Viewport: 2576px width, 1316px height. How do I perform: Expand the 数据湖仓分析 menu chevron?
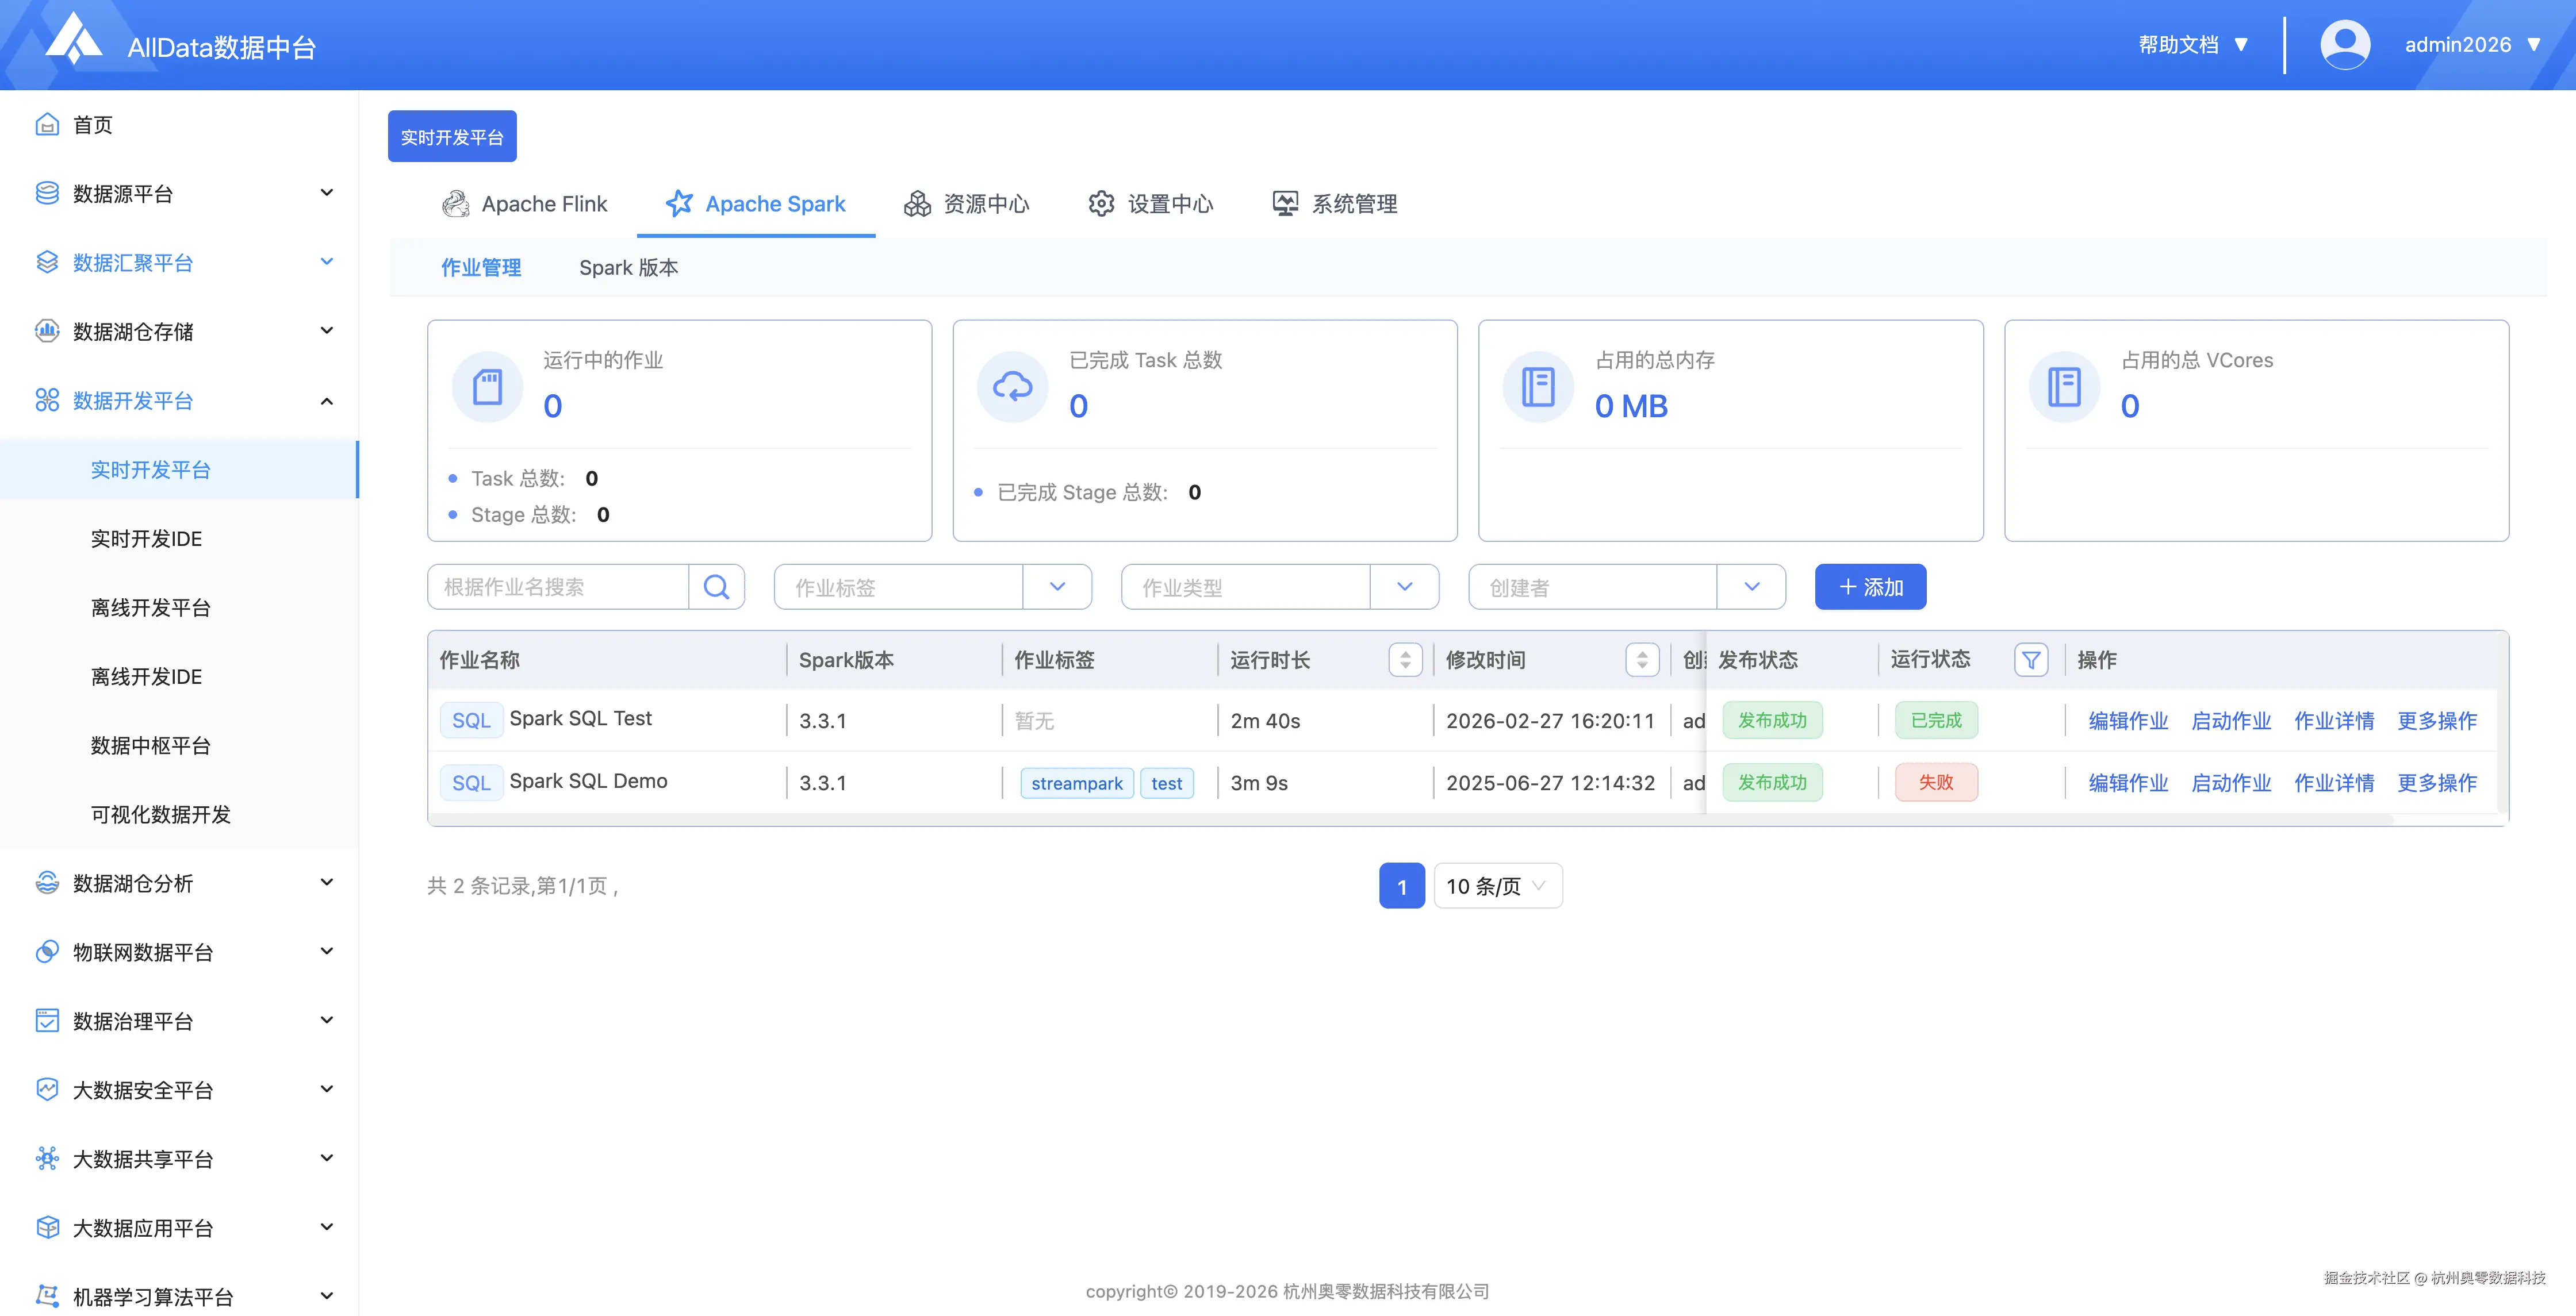(326, 882)
